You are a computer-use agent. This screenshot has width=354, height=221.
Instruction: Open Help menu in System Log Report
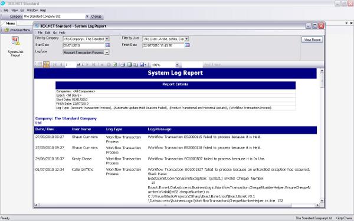pos(62,32)
